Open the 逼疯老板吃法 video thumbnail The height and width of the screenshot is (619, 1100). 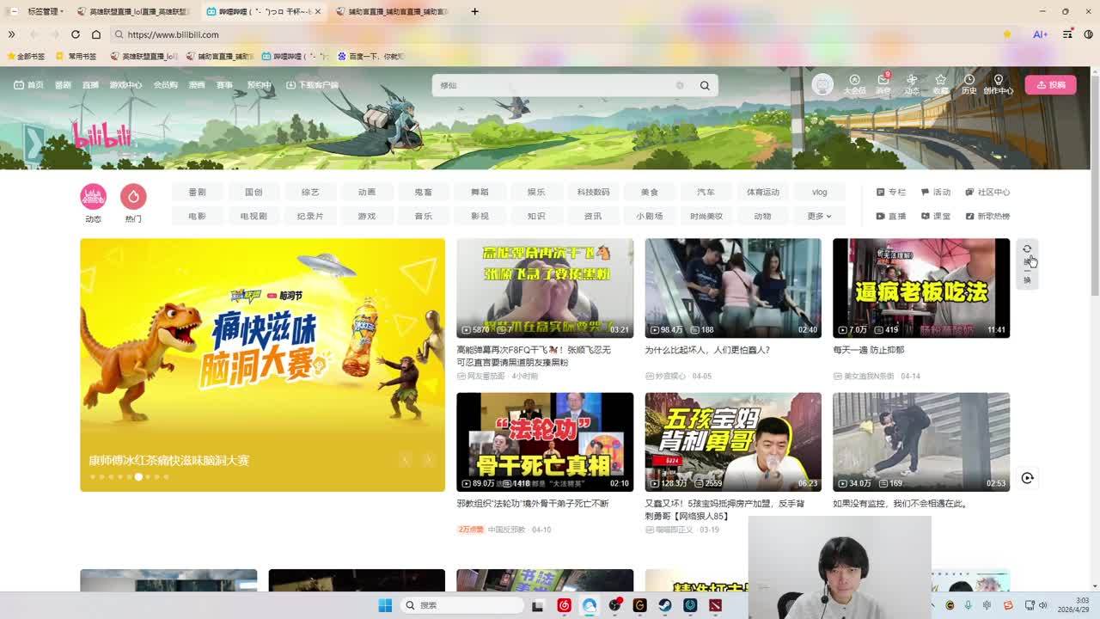point(920,288)
